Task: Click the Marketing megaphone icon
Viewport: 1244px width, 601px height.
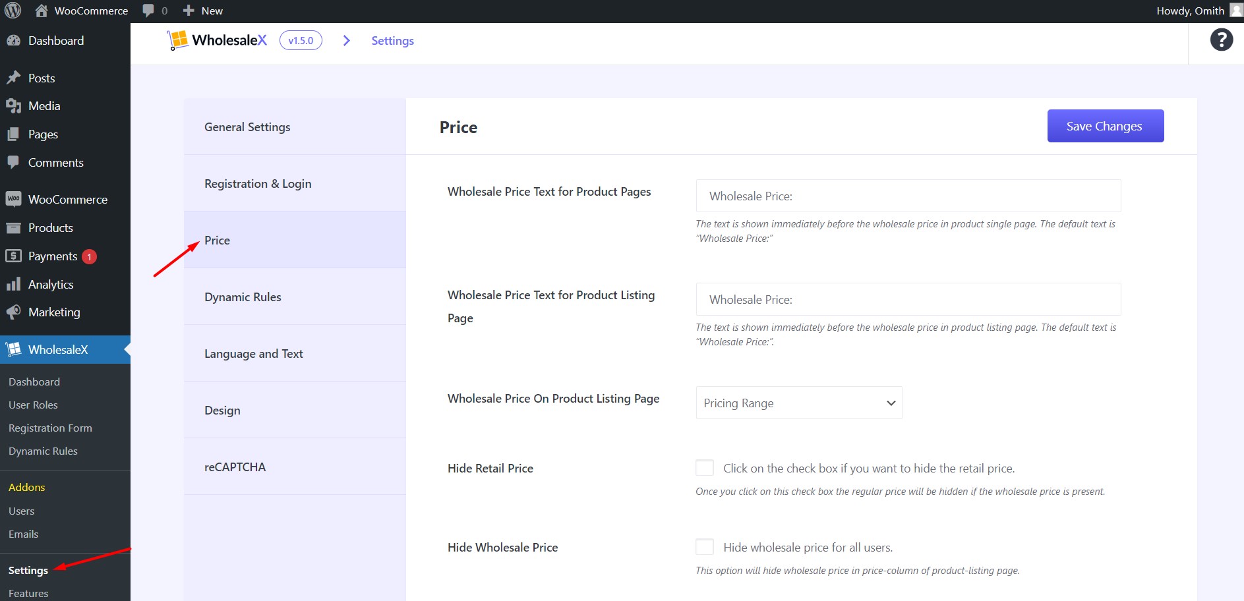Action: (14, 312)
